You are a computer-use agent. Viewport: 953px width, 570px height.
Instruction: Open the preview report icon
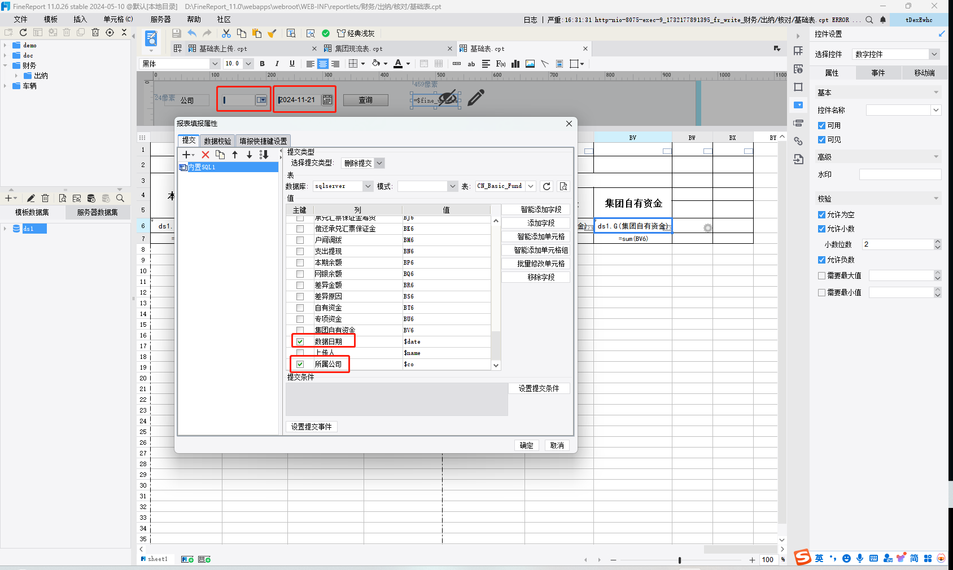tap(311, 33)
